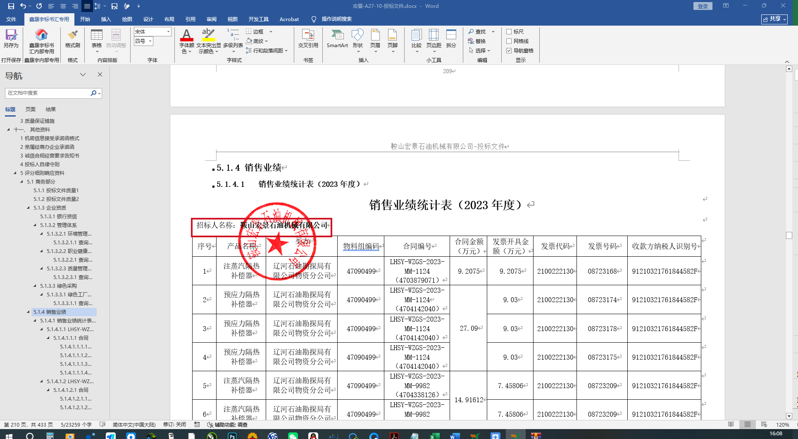
Task: Click the 比较 compare documents icon
Action: coord(417,38)
